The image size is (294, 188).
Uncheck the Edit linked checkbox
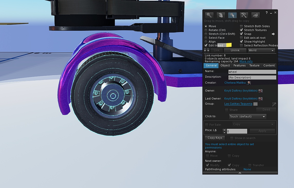[206, 45]
